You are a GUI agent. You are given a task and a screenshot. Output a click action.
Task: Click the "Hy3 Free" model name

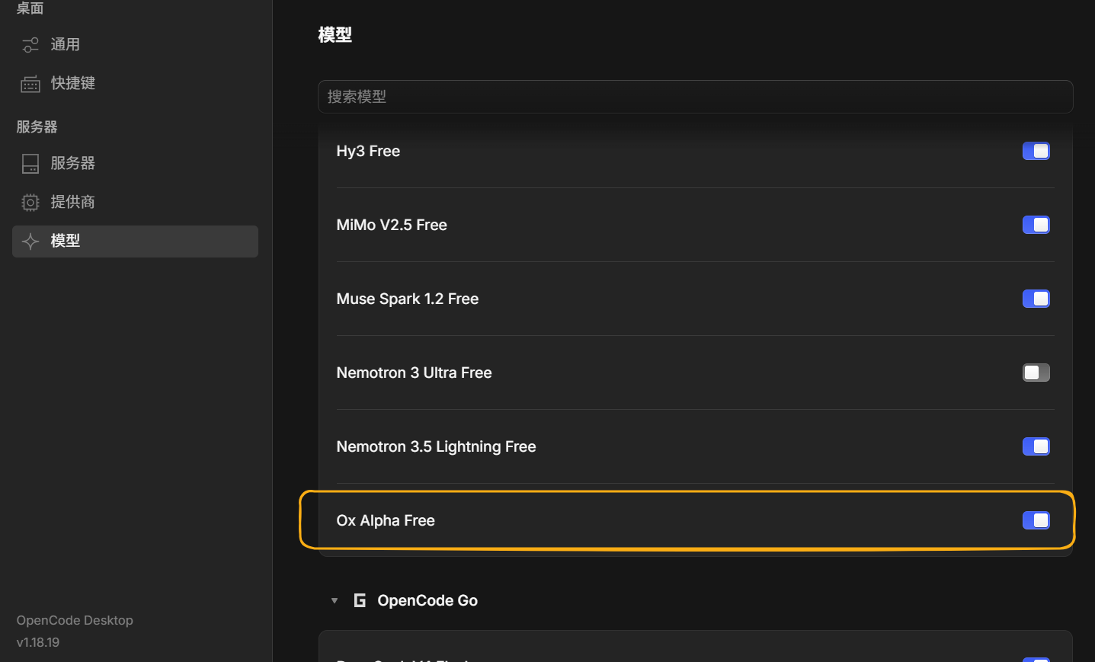(x=368, y=151)
